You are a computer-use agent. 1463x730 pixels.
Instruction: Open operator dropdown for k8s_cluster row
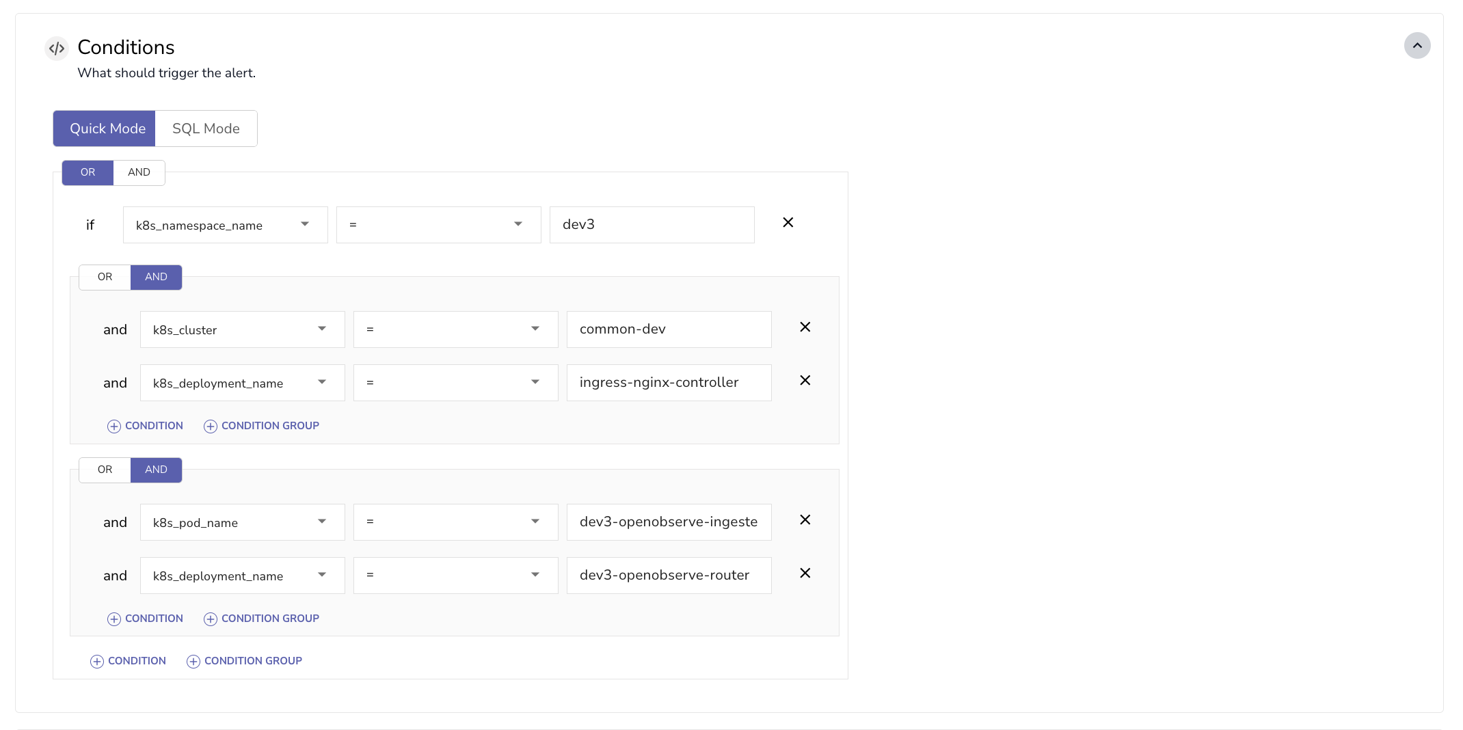click(x=455, y=329)
